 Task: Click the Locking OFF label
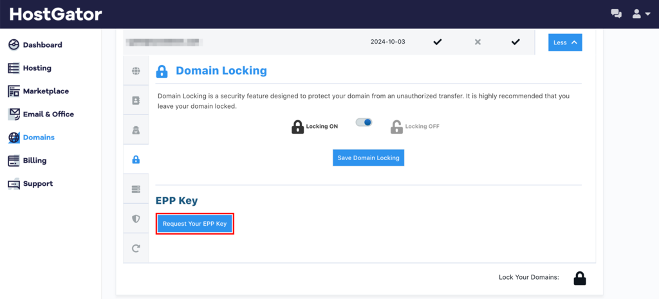click(x=422, y=127)
